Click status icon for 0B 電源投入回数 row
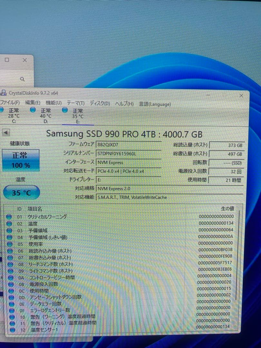 [x=11, y=284]
